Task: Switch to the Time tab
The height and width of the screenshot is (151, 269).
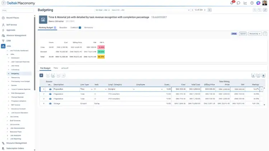Action: [x=56, y=68]
